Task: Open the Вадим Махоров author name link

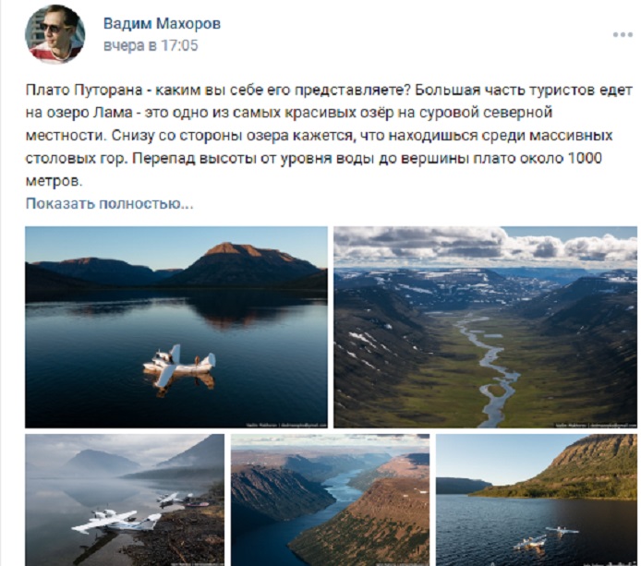Action: 162,23
